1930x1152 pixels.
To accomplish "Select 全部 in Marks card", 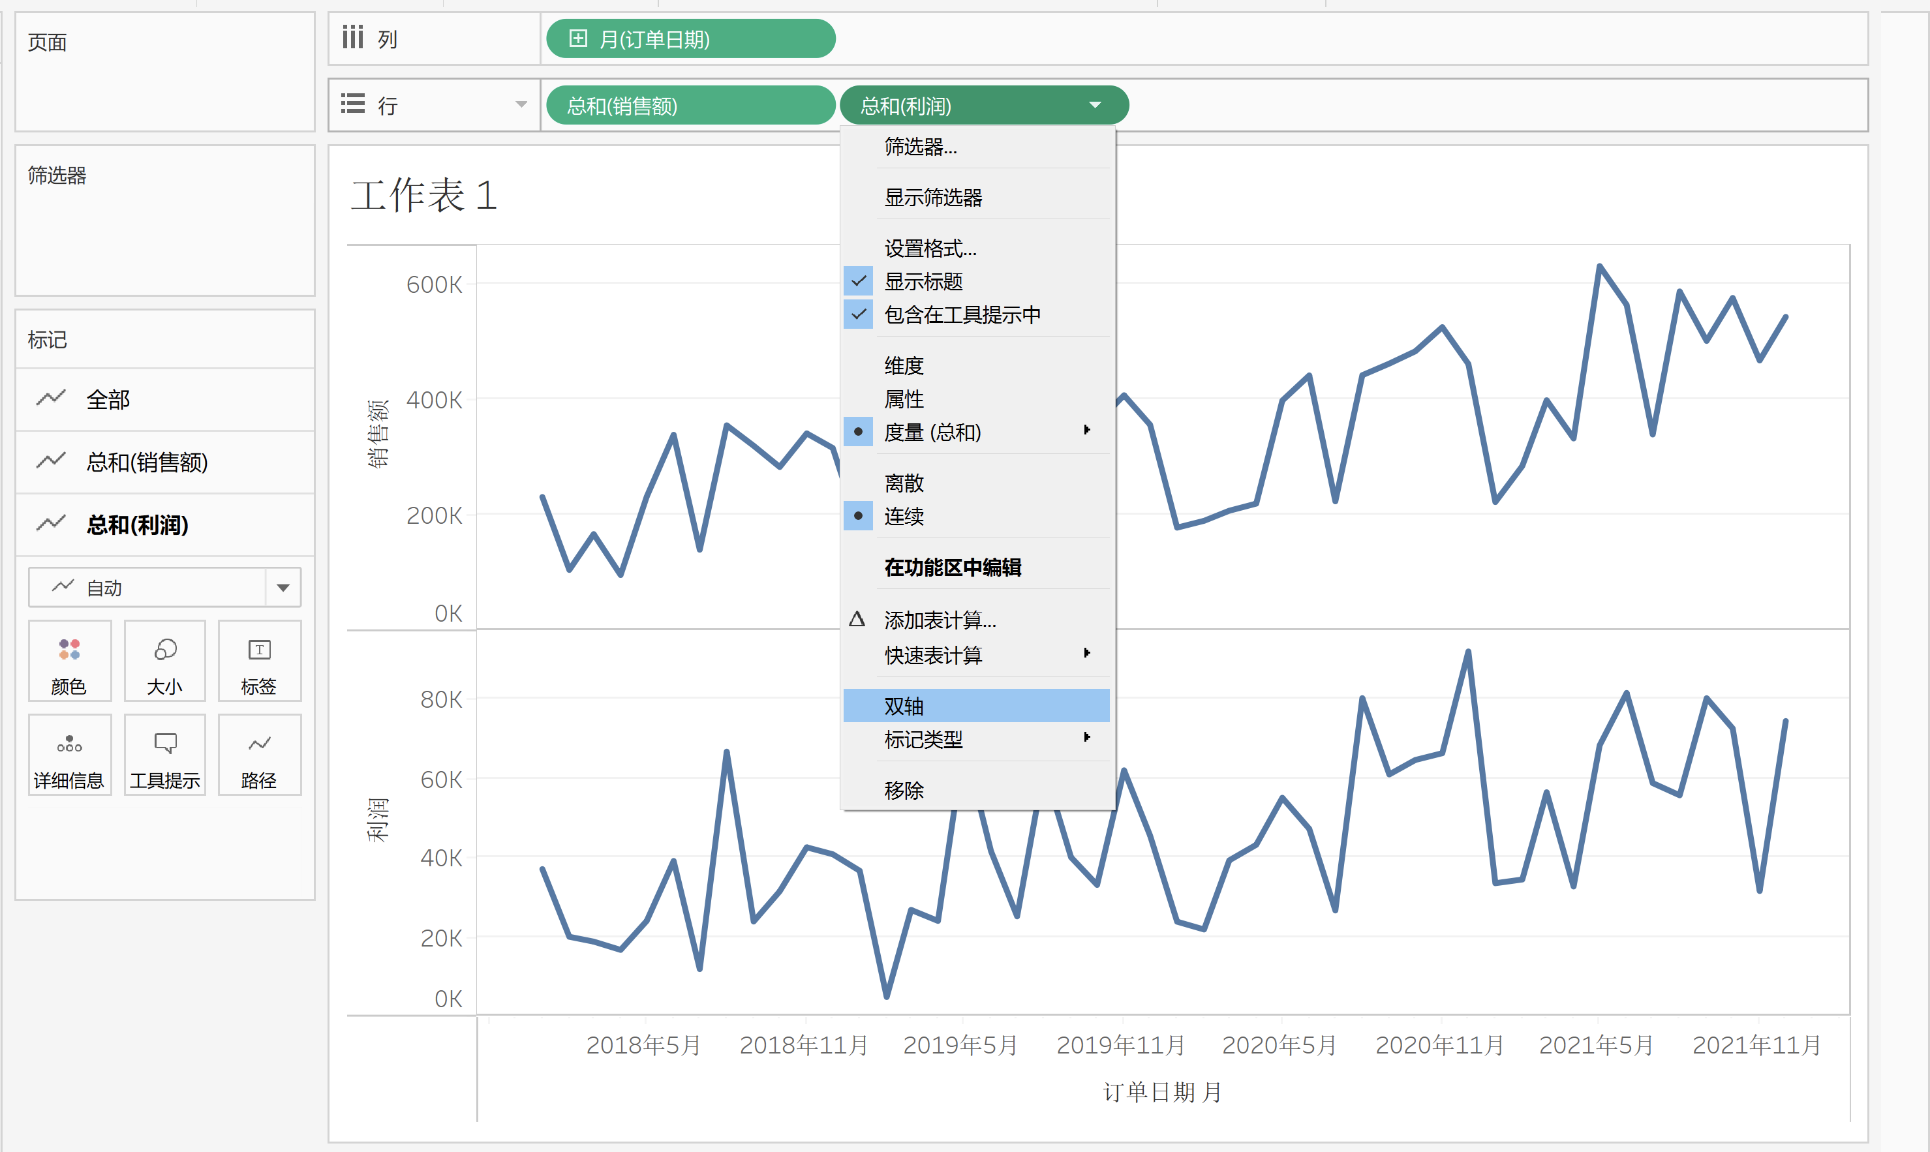I will (x=164, y=399).
